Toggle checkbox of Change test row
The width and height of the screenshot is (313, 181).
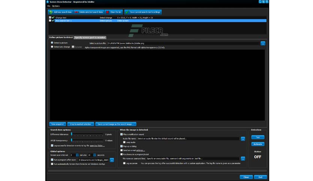(x=50, y=18)
